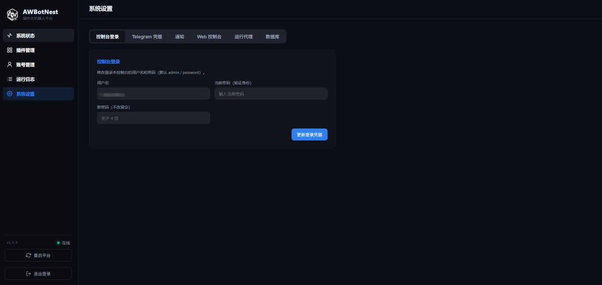Click the person icon beside 账号管理
602x285 pixels.
pyautogui.click(x=10, y=65)
